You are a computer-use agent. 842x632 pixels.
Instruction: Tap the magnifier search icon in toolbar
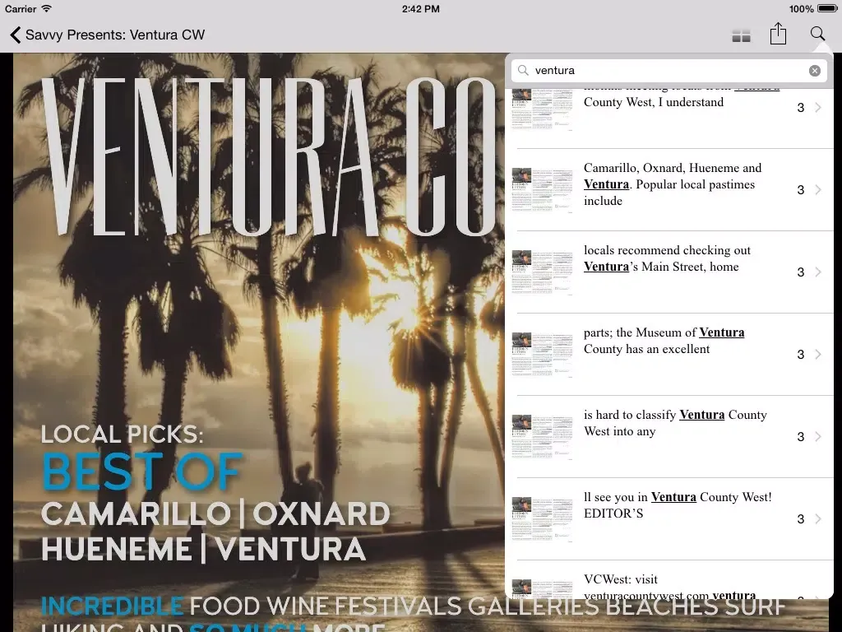[x=817, y=33]
